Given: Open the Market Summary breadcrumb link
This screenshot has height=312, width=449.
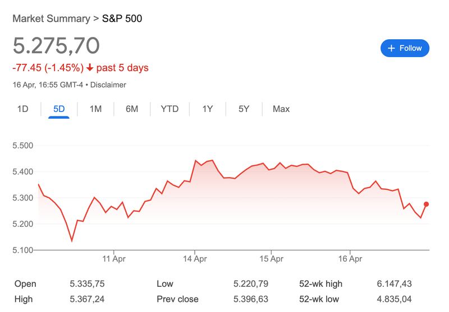Looking at the screenshot, I should [51, 18].
